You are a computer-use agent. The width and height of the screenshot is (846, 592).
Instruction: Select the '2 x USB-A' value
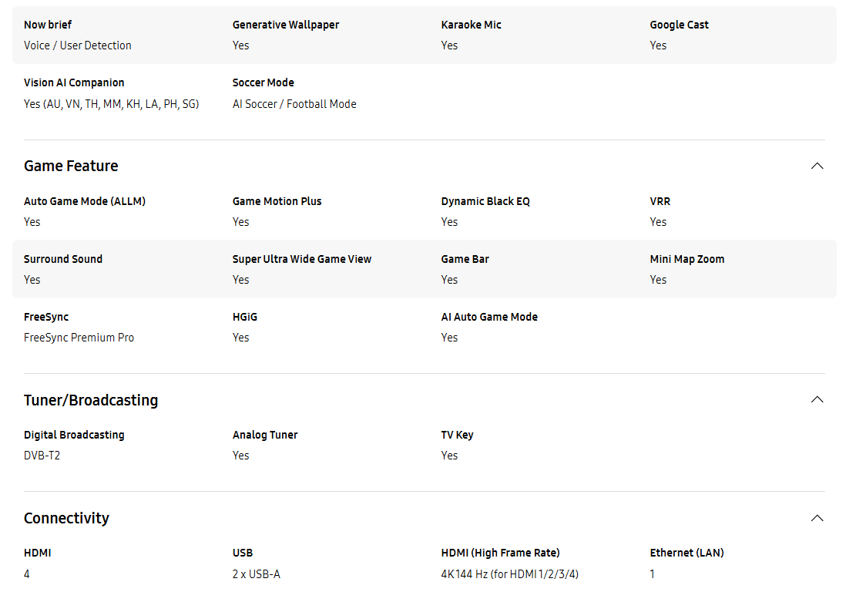pyautogui.click(x=257, y=574)
